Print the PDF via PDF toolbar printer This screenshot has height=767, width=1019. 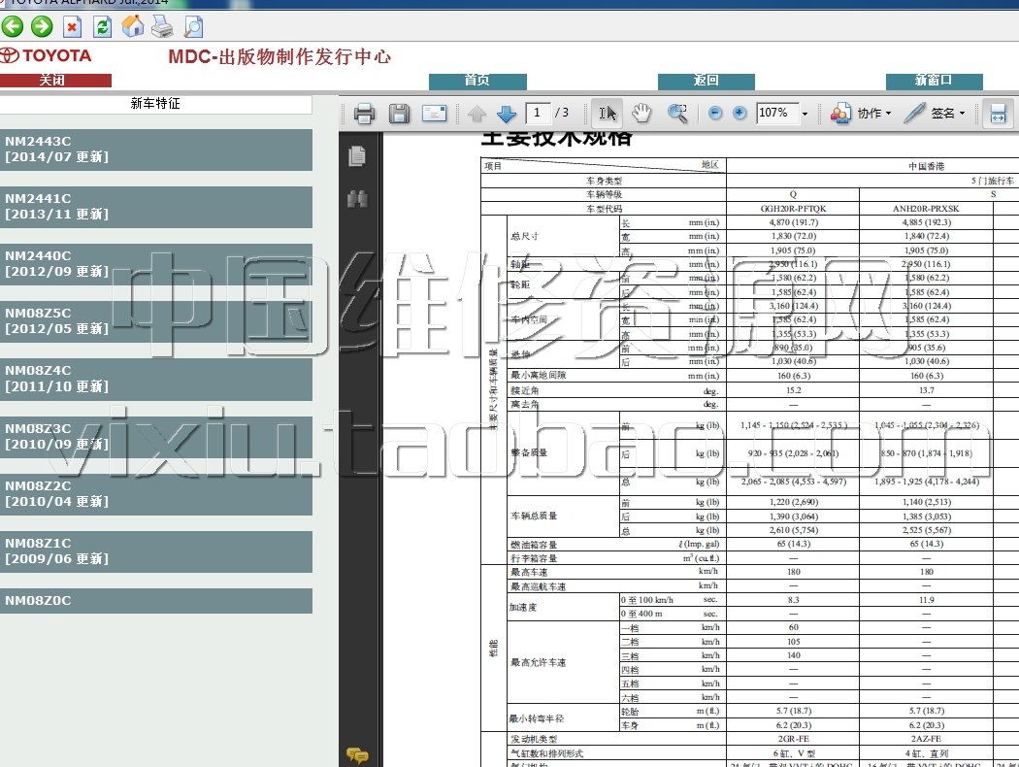[x=364, y=114]
